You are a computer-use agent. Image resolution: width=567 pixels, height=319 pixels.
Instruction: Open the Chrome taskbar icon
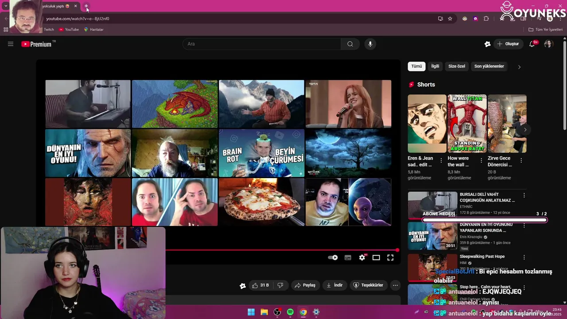(x=303, y=312)
